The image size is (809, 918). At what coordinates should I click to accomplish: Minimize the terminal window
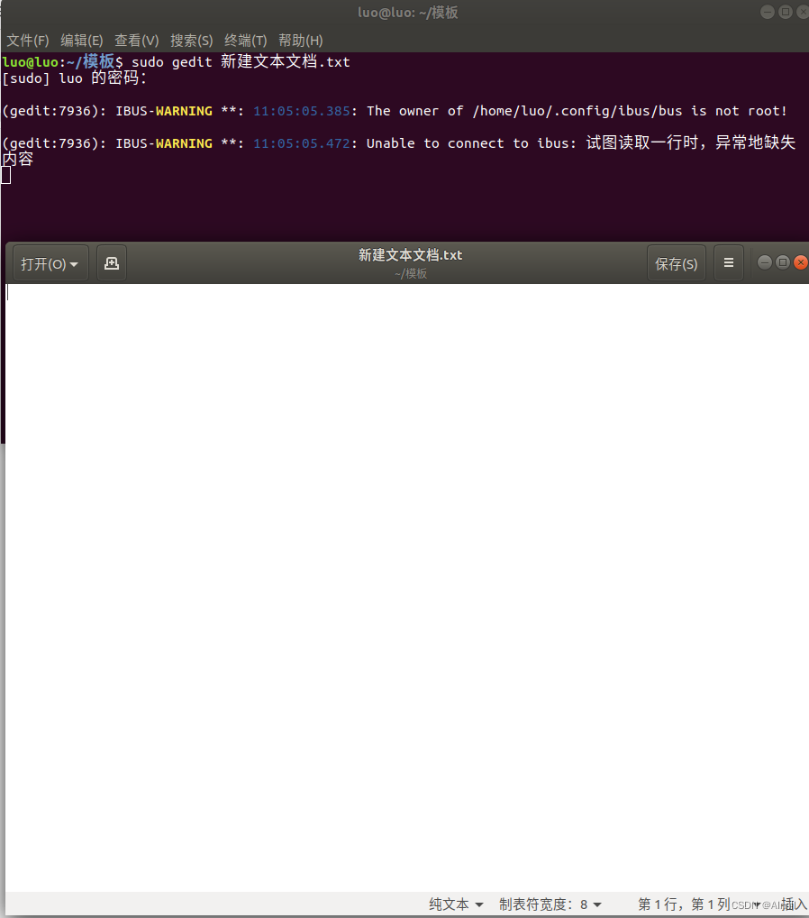(767, 12)
